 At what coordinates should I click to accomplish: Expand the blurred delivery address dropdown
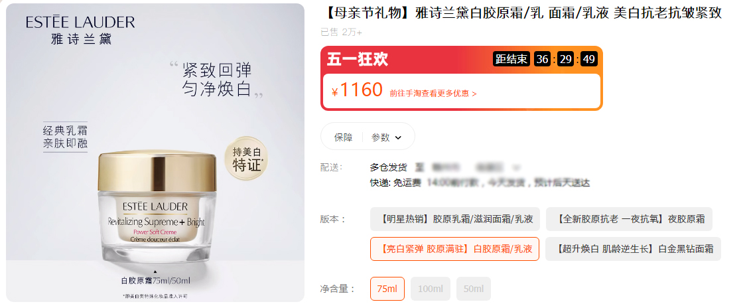pos(515,167)
